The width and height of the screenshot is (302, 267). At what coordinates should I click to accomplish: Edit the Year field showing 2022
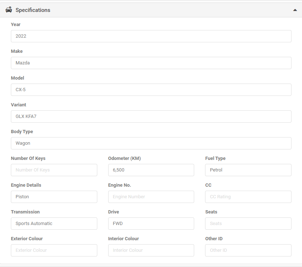[151, 36]
